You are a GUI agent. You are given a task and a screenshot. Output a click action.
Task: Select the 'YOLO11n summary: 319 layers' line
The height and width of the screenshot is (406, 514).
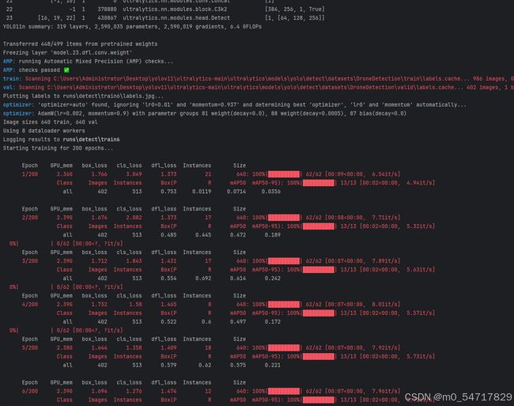(x=132, y=27)
